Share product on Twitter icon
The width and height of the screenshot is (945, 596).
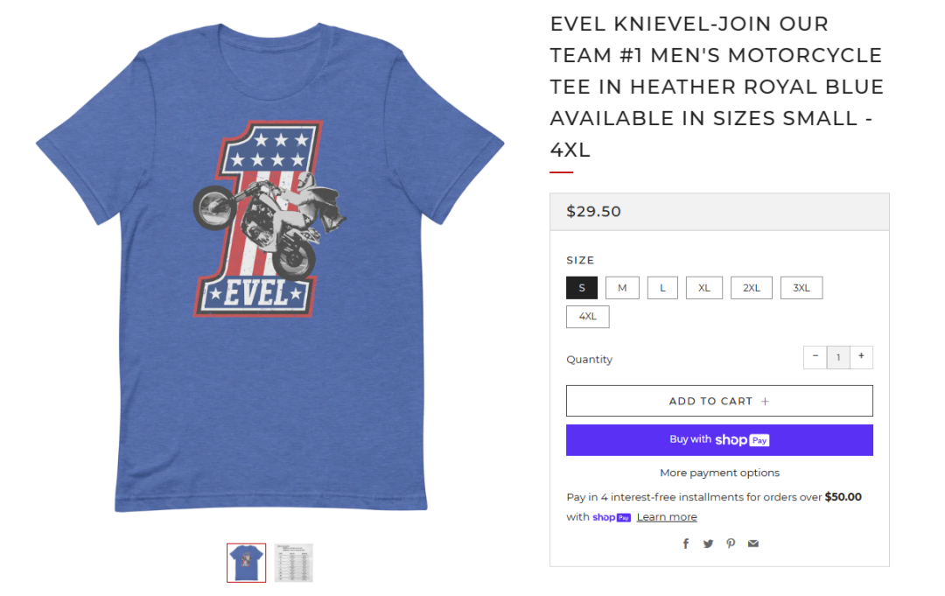pyautogui.click(x=708, y=543)
